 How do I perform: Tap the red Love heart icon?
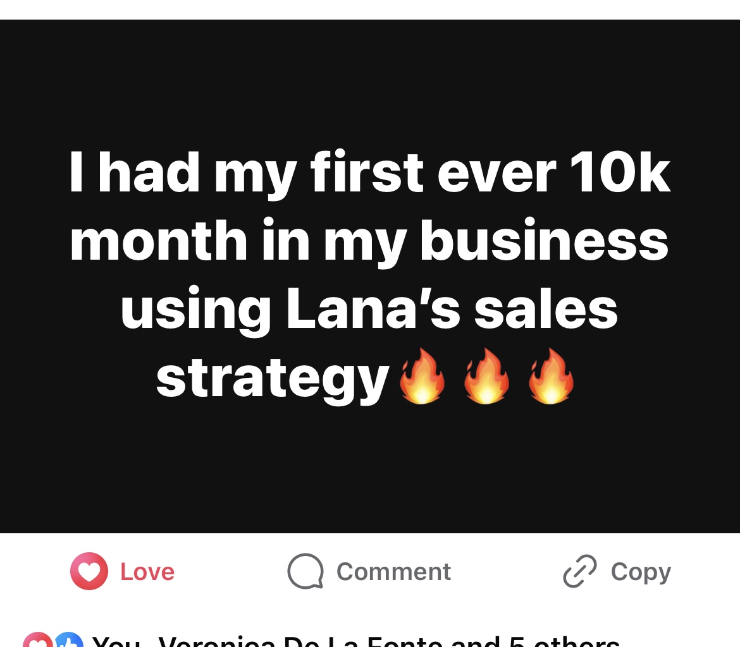[x=89, y=571]
